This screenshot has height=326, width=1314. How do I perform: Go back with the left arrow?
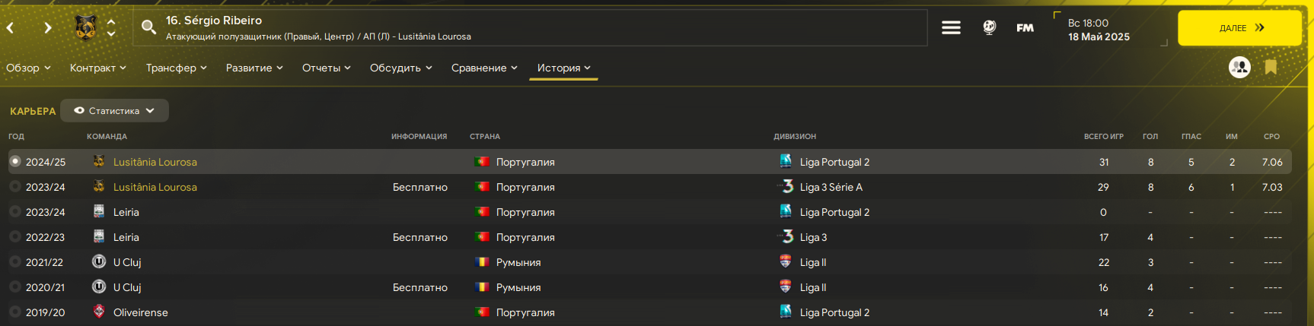(11, 28)
